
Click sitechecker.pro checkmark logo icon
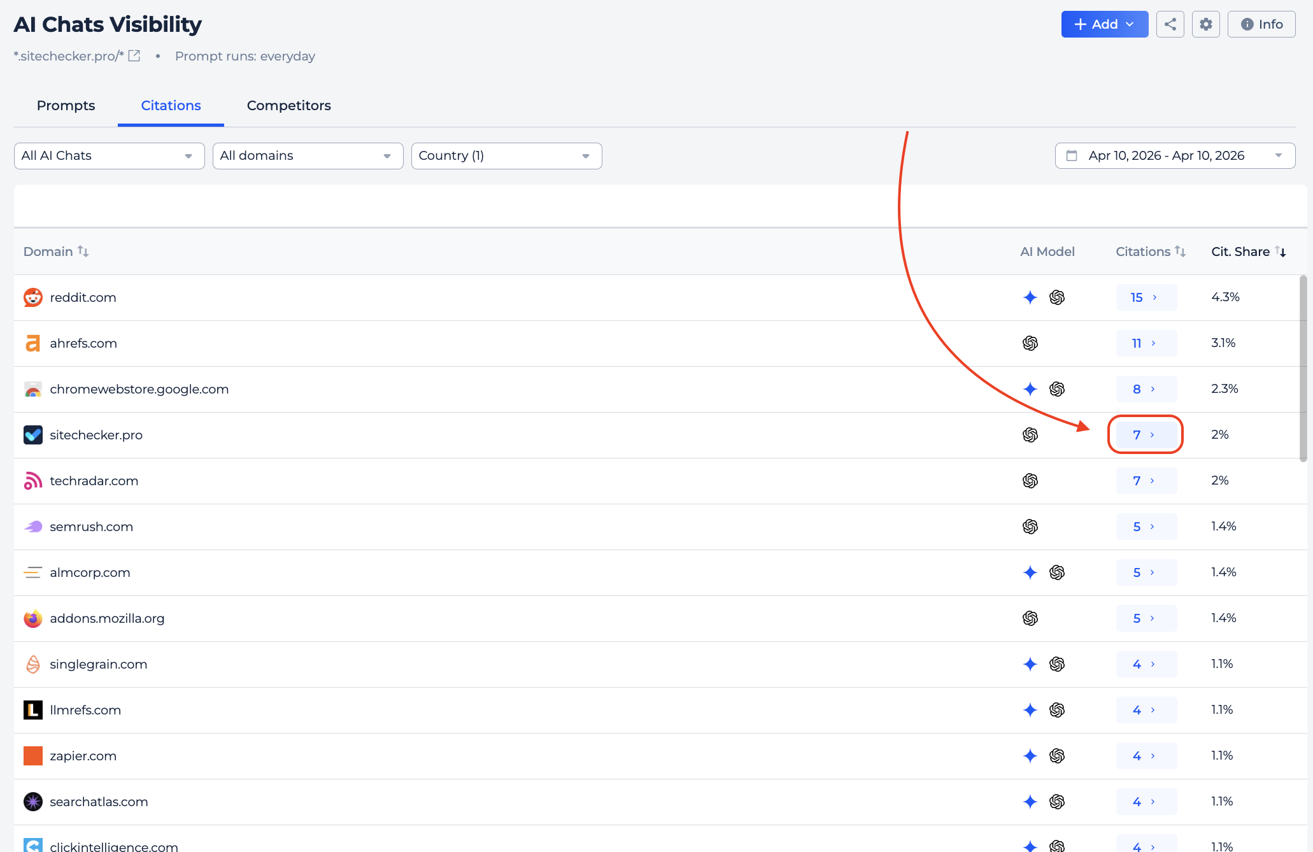tap(33, 435)
